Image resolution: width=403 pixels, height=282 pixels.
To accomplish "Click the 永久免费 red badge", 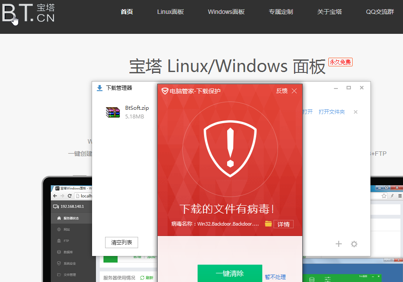I will 340,62.
